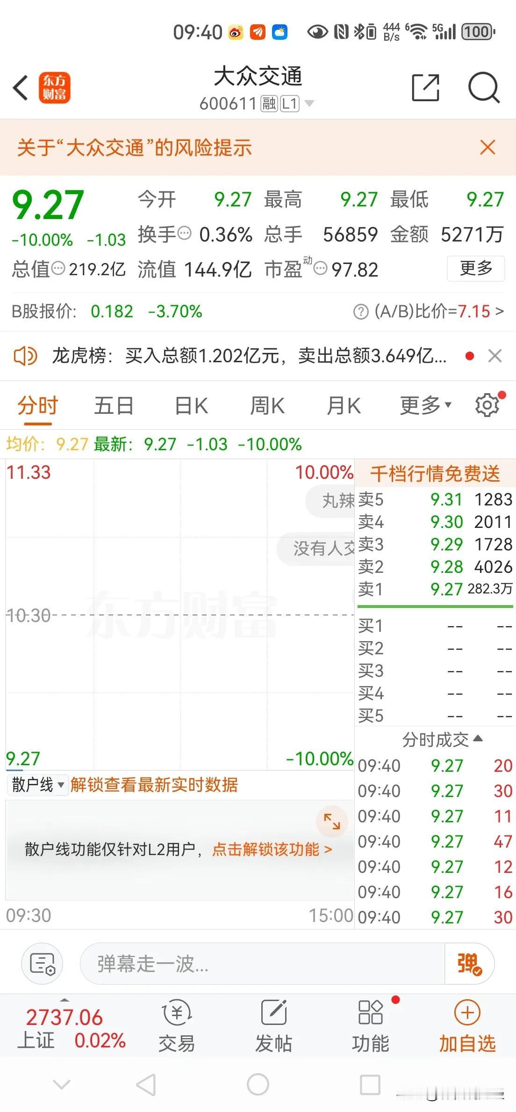This screenshot has width=516, height=1112.
Task: Expand the chart fullscreen arrows icon
Action: pyautogui.click(x=332, y=821)
